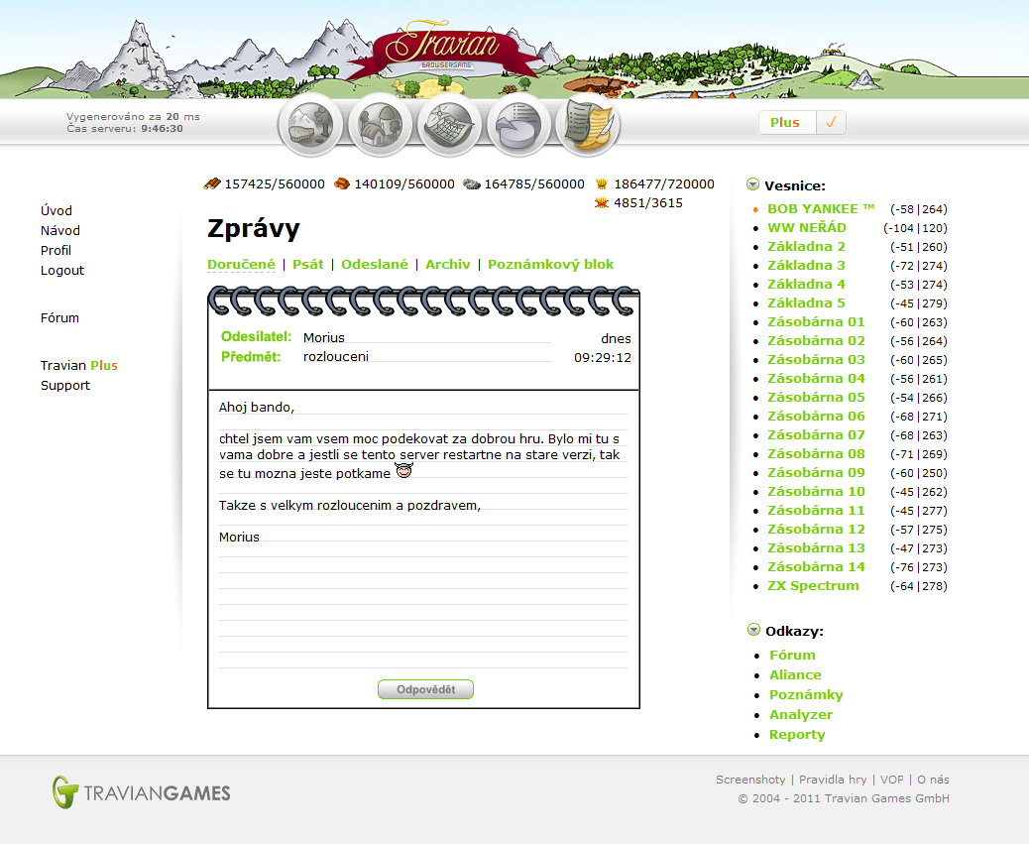Select village Zásobárna 05

coord(817,397)
